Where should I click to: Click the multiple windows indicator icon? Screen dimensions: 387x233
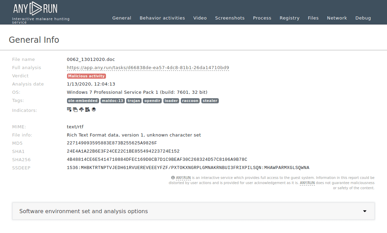75,109
